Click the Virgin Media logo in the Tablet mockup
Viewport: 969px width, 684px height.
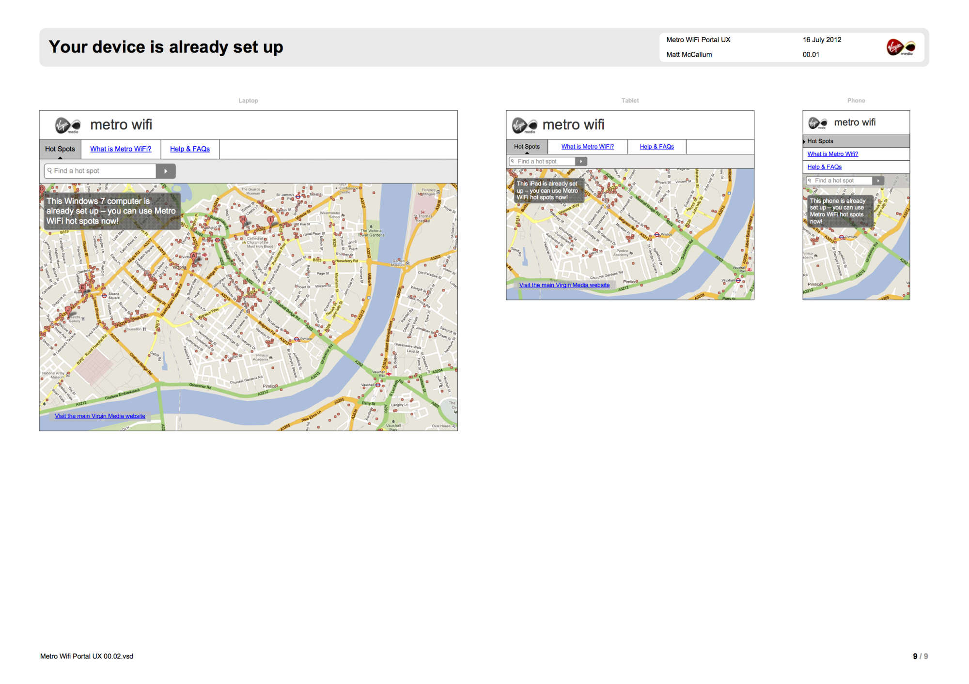click(x=524, y=125)
